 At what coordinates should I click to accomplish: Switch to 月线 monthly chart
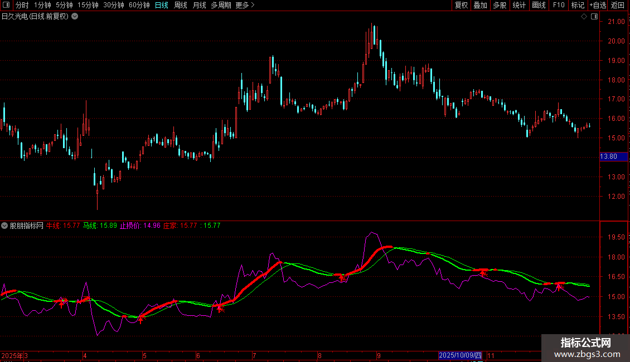pos(199,5)
